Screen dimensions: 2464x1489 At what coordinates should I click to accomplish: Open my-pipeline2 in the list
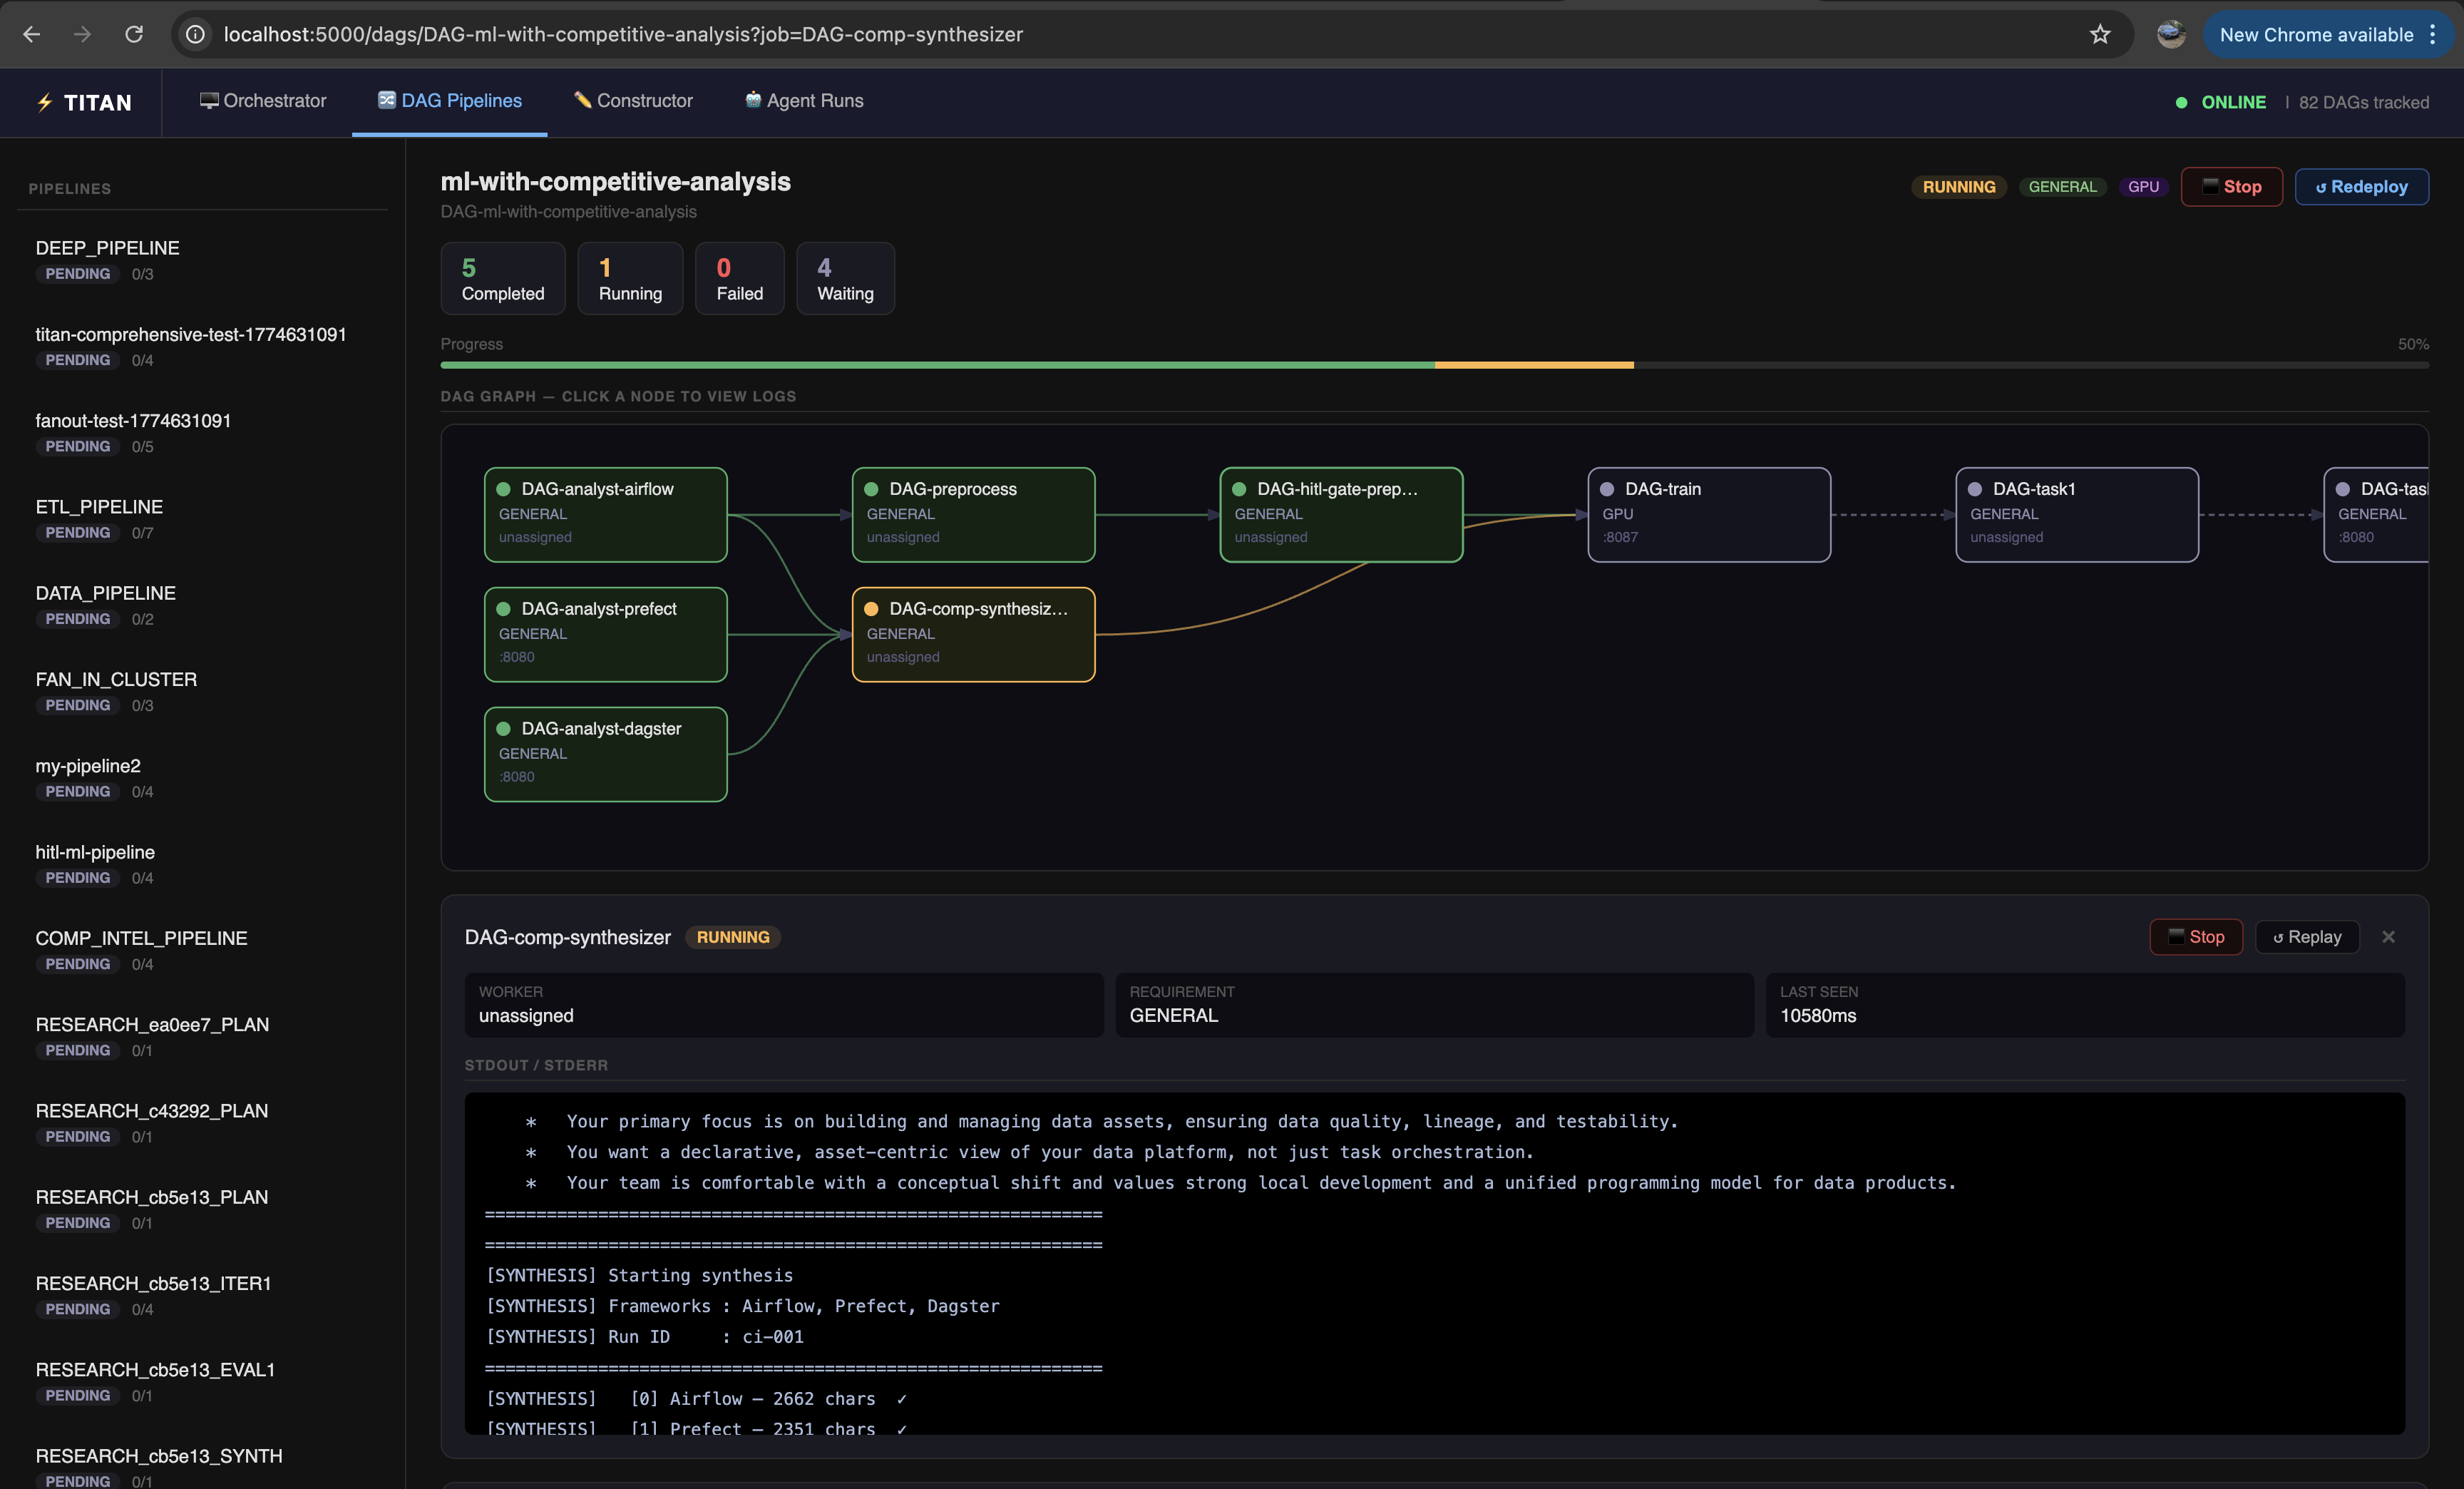(x=202, y=777)
